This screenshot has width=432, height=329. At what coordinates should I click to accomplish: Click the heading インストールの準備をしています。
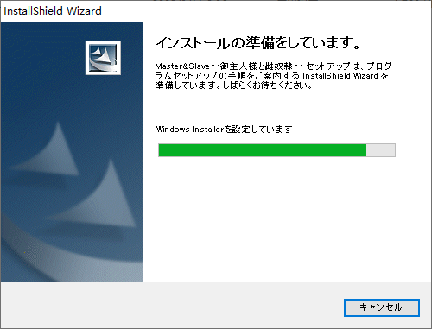point(257,43)
